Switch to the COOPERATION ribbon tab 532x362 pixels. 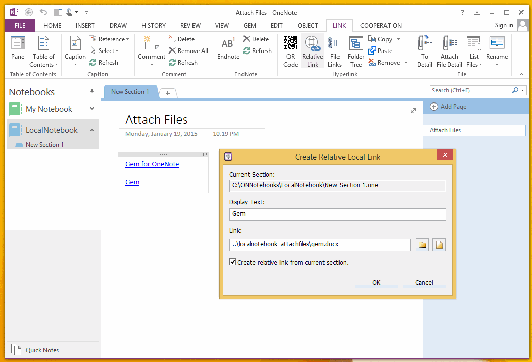click(380, 25)
